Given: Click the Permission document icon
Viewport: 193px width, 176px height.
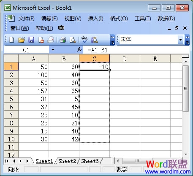Looking at the screenshot, I should point(41,40).
